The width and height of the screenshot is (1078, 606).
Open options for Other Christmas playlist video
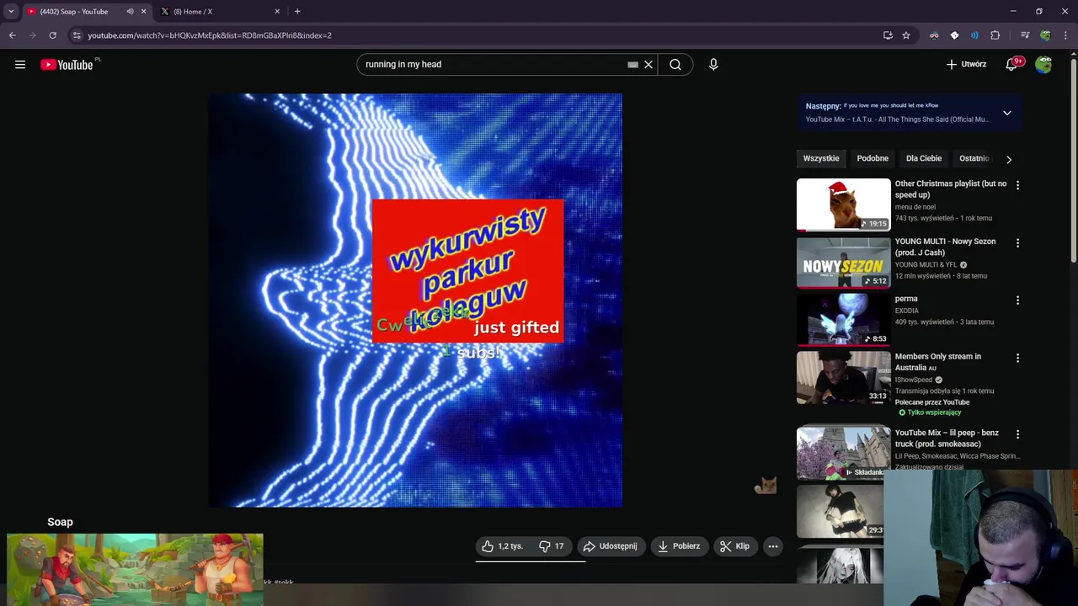click(1017, 185)
